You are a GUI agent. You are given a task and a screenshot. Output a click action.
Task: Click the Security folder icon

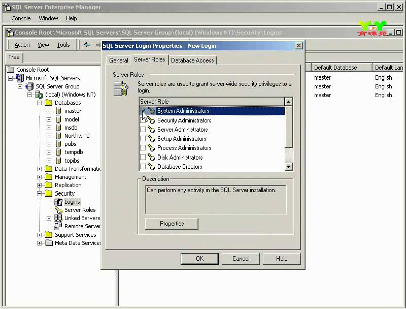click(x=48, y=194)
